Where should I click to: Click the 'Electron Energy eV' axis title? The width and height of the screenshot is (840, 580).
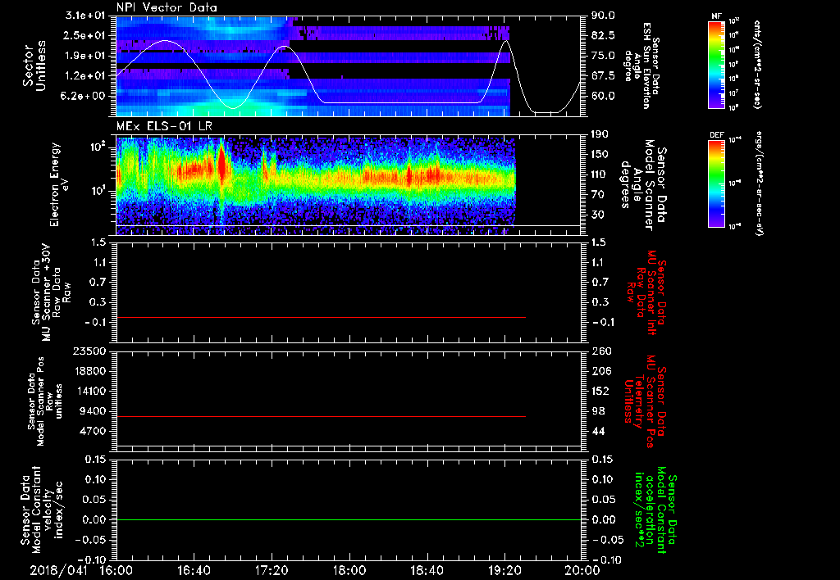click(59, 184)
